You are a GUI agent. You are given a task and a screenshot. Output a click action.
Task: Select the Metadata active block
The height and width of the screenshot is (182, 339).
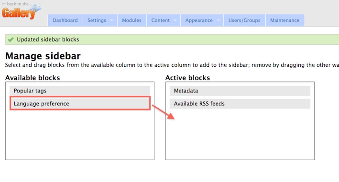coord(240,91)
